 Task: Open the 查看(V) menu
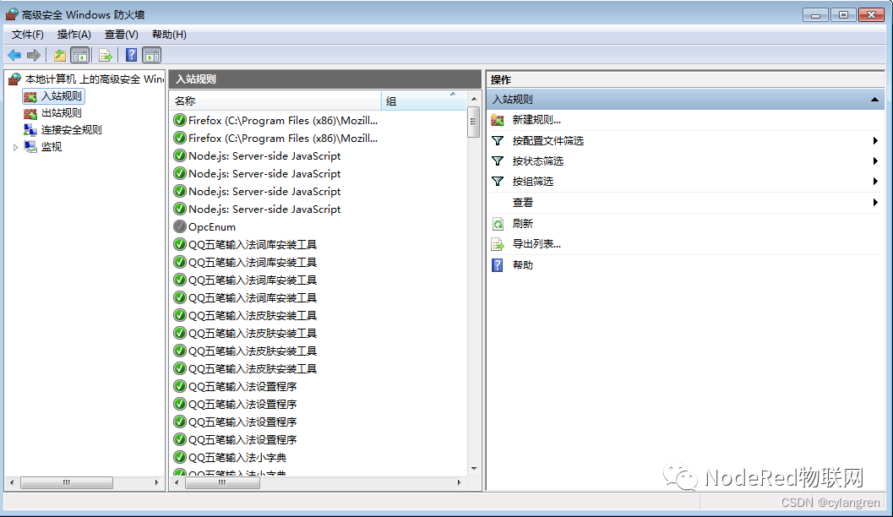122,35
